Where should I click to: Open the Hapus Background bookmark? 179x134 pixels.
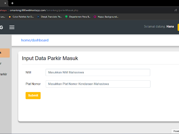click(106, 17)
